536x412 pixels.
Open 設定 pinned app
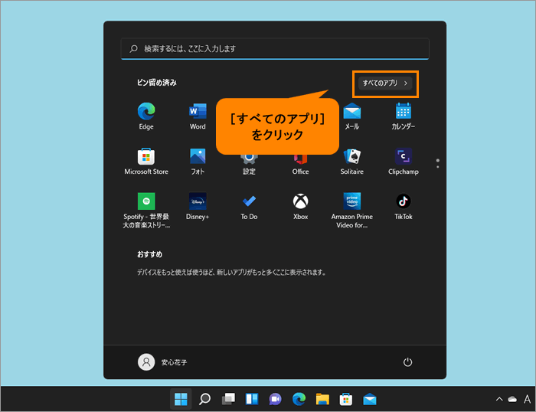click(249, 164)
